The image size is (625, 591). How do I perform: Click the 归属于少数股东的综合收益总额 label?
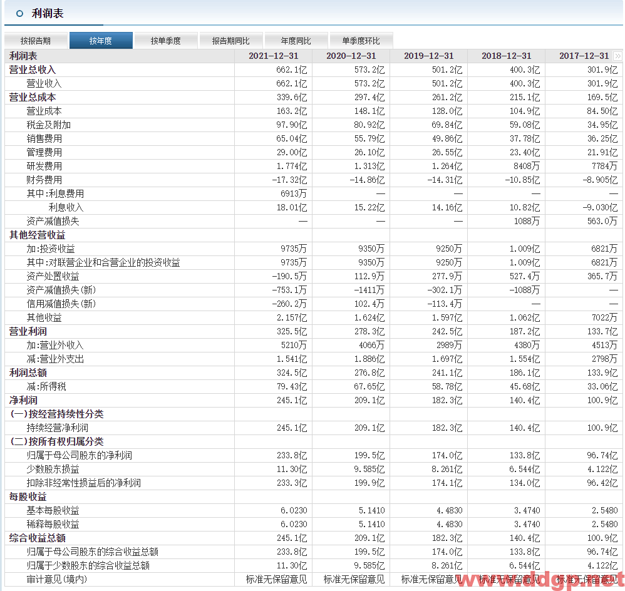tap(88, 565)
